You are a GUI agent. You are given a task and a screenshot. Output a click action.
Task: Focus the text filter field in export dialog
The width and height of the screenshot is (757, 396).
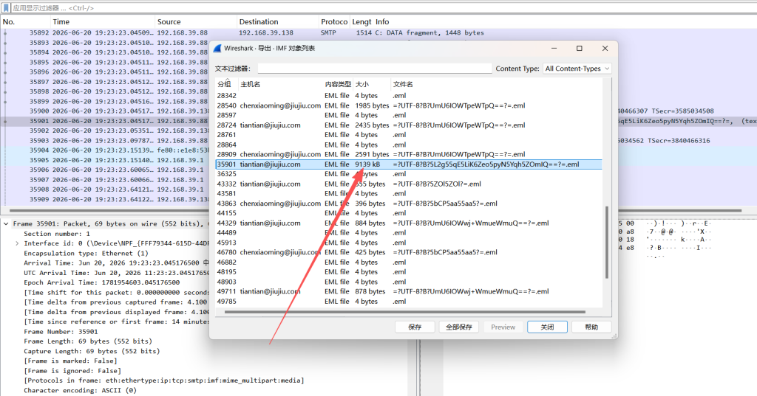coord(375,69)
